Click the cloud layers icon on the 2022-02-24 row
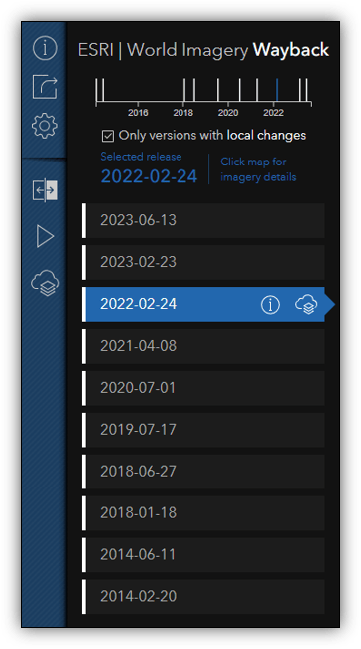Viewport: 361px width, 649px height. click(x=306, y=305)
